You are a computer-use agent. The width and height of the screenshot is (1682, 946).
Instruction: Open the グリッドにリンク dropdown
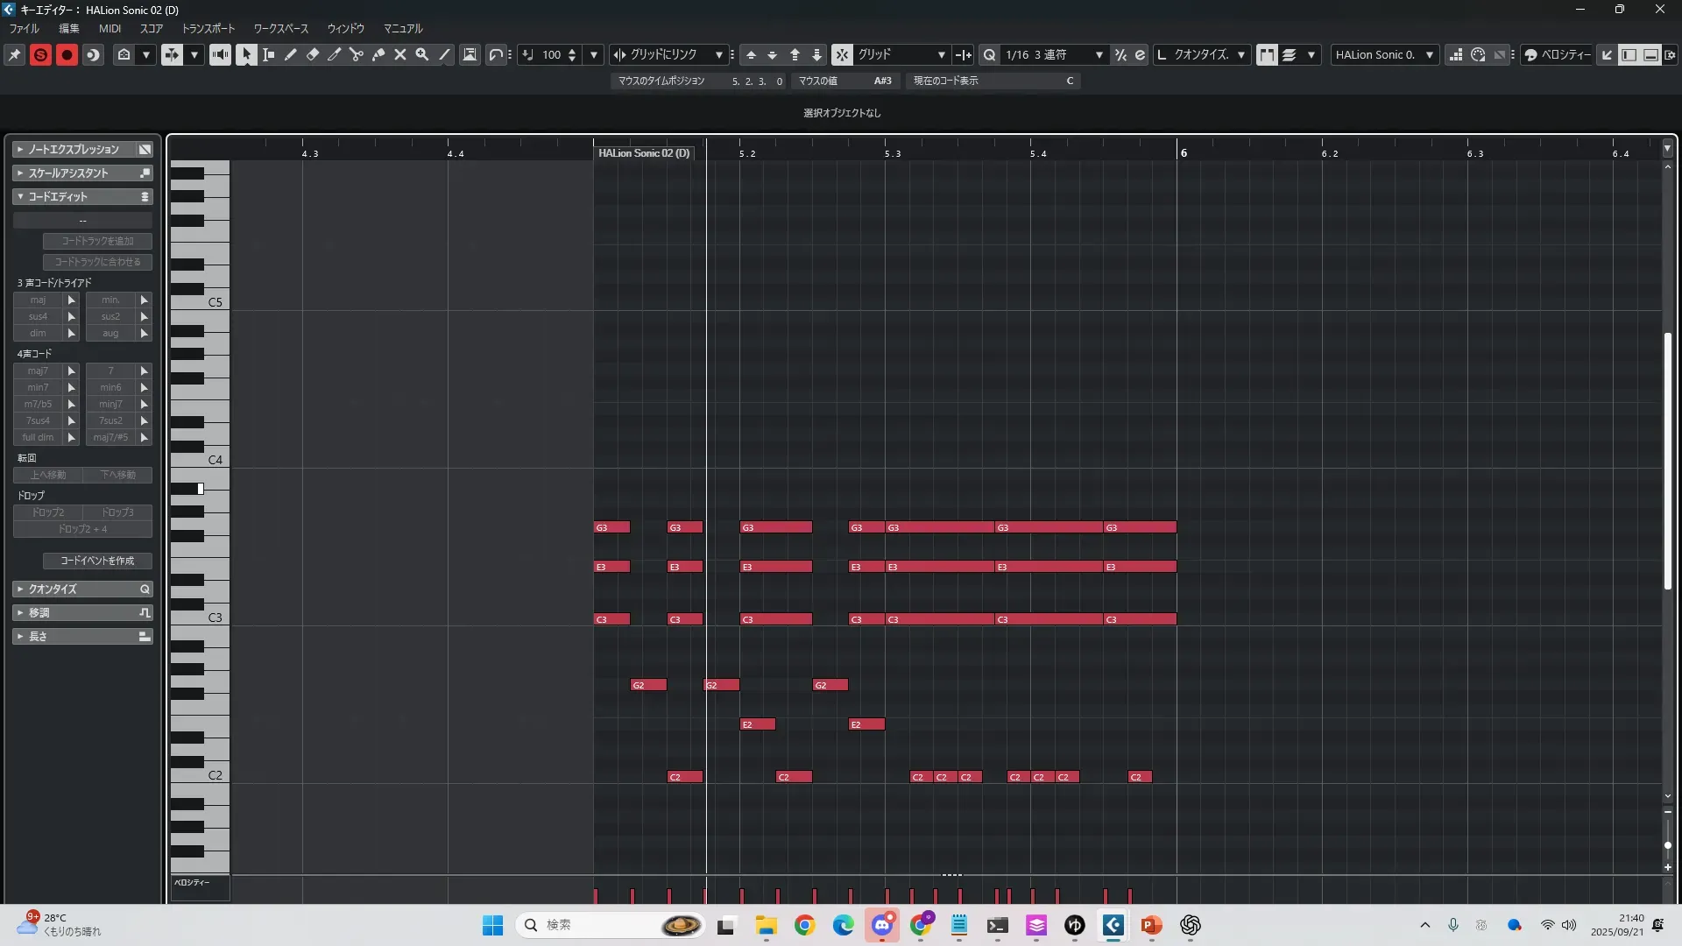coord(718,54)
